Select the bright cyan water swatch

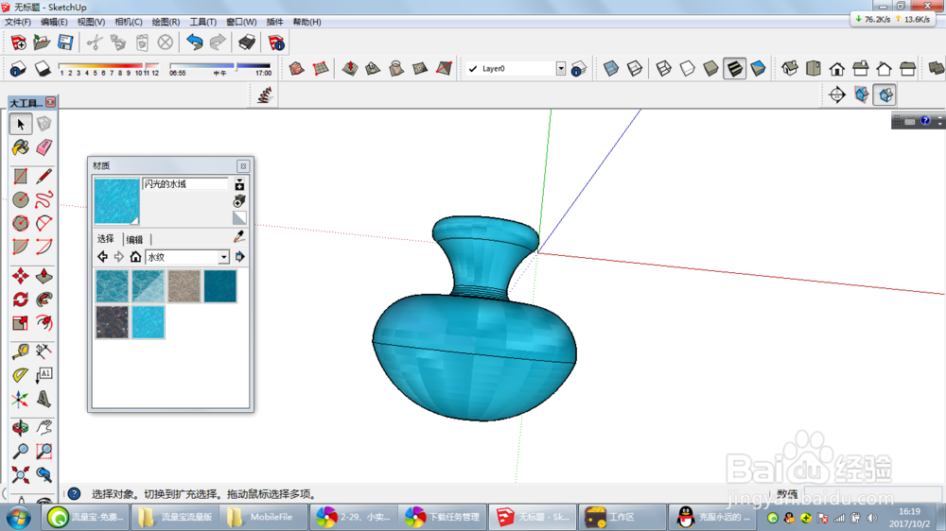point(148,322)
